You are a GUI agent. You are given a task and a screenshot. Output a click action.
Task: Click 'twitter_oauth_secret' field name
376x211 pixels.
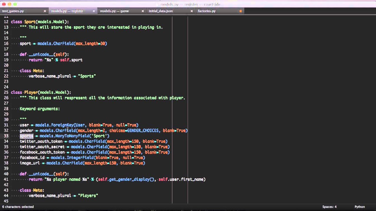point(42,147)
